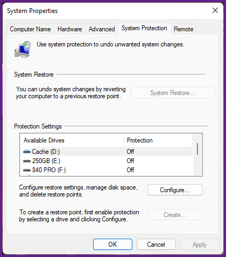Close the System Properties dialog
This screenshot has height=257, width=226.
point(215,10)
